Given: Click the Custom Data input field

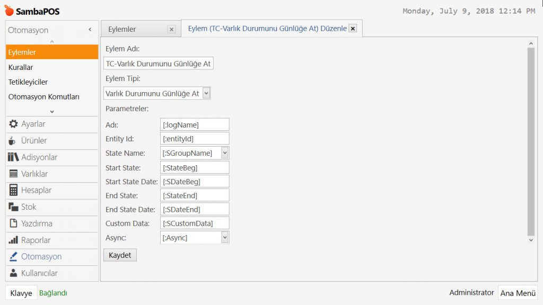Looking at the screenshot, I should (x=195, y=223).
